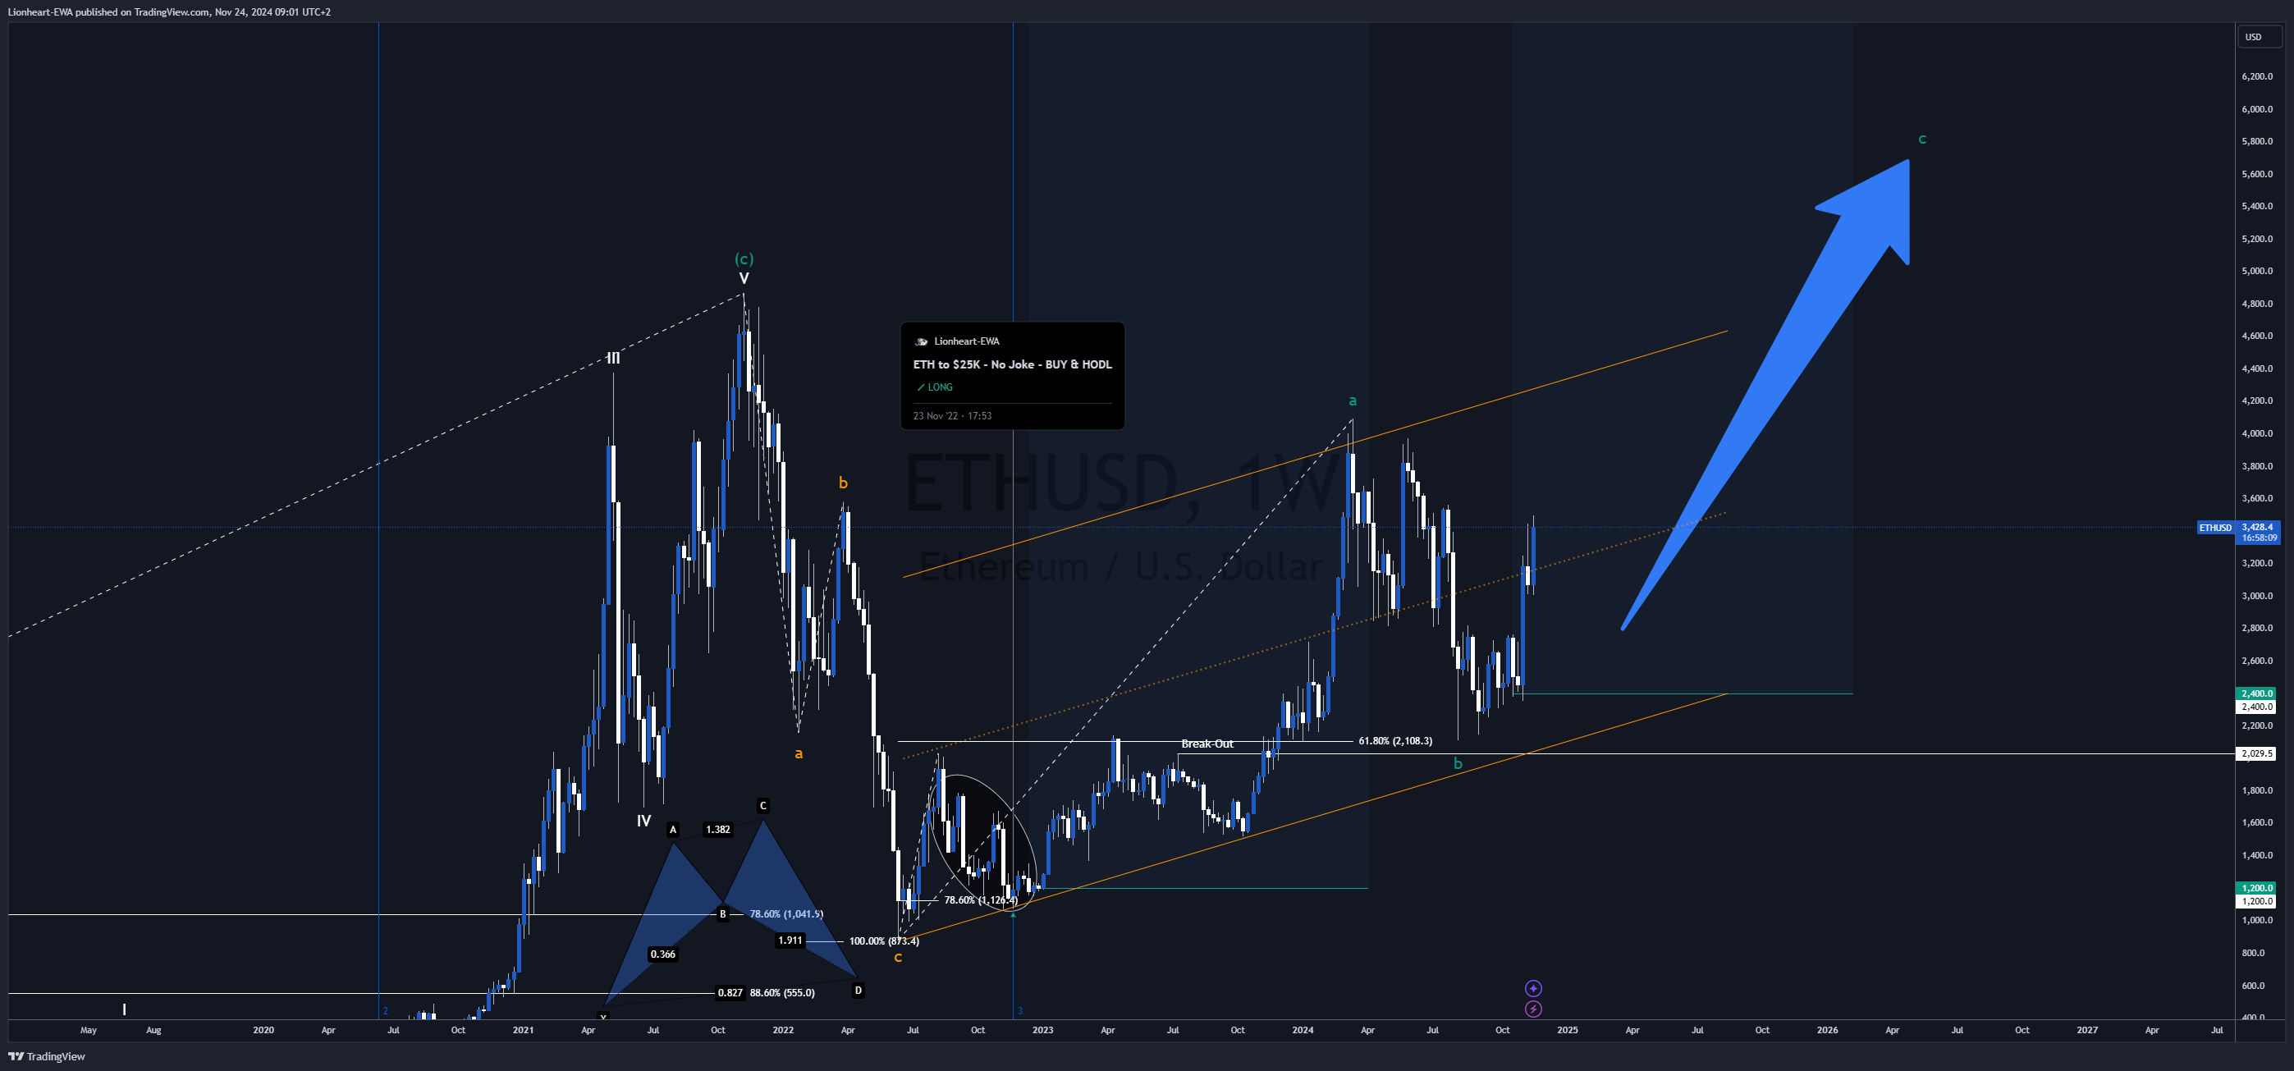2294x1071 pixels.
Task: Click the 2027 label on the time axis
Action: tap(2087, 1030)
